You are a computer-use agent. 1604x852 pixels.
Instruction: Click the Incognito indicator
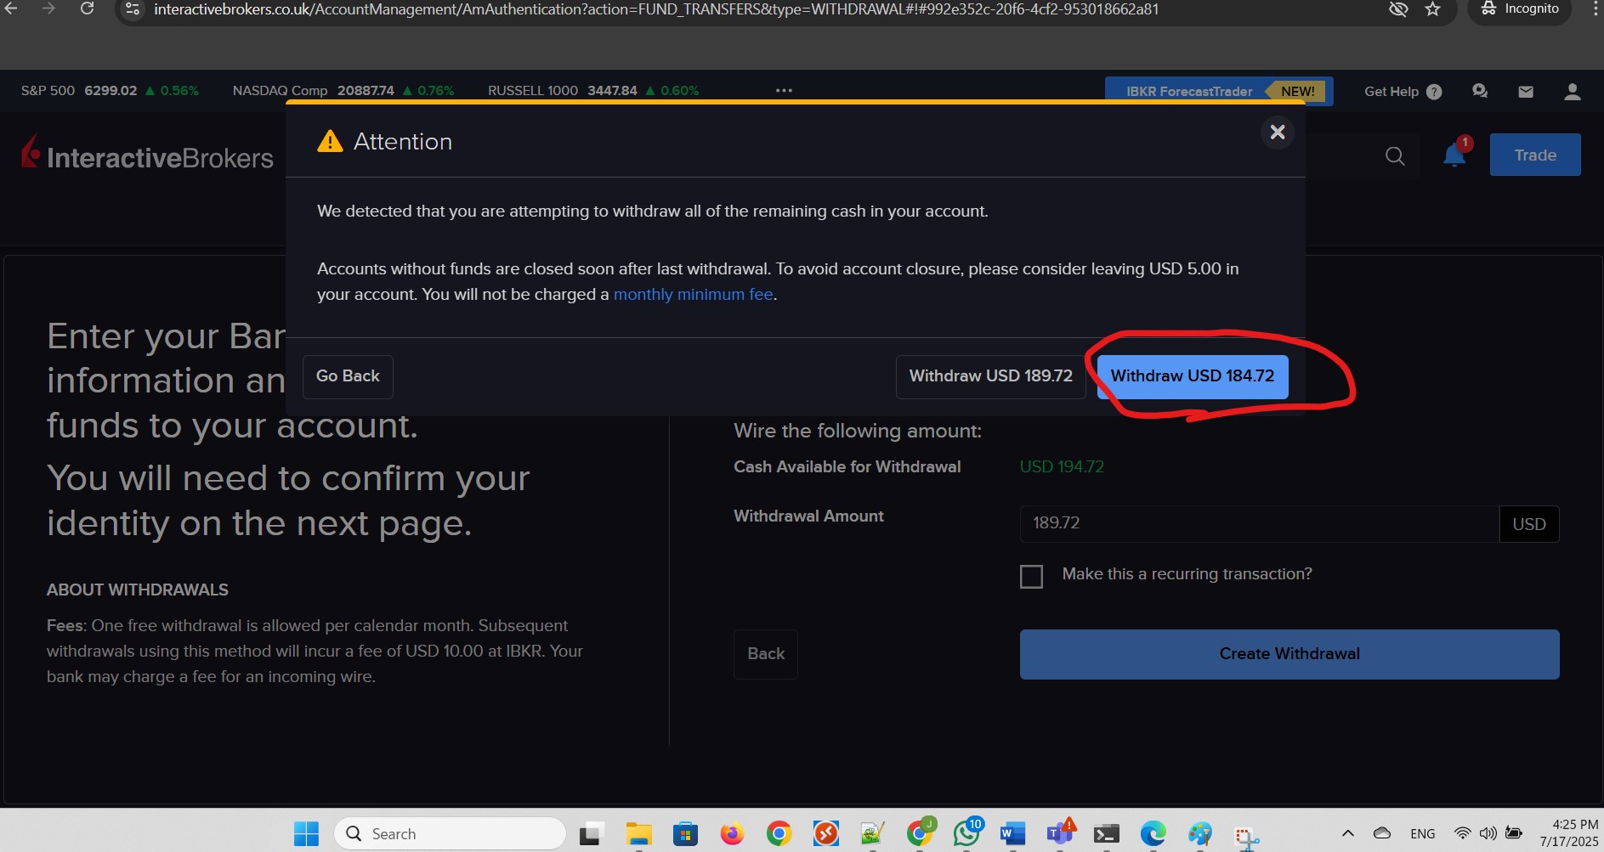coord(1520,9)
